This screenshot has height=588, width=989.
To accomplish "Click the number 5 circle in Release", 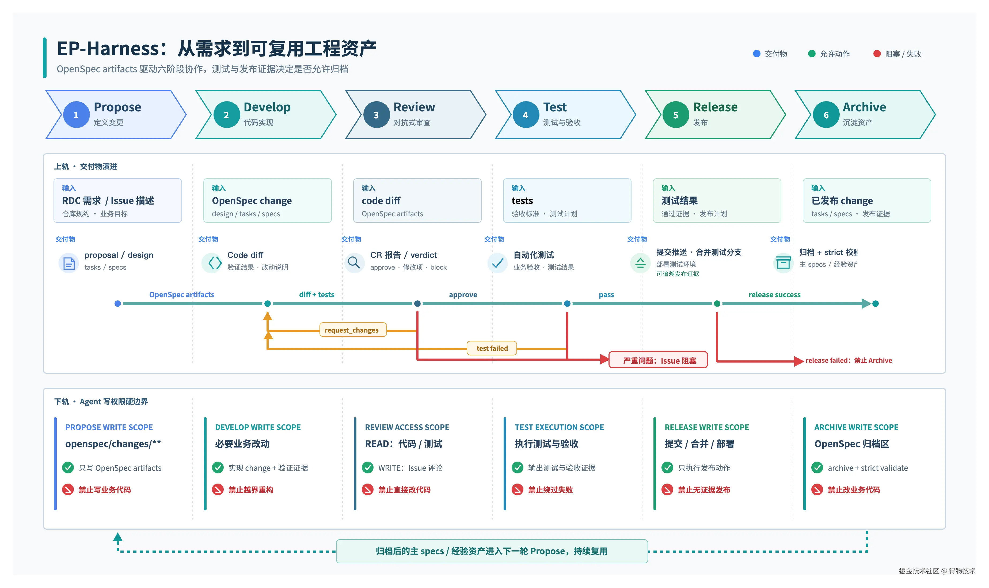I will point(676,115).
